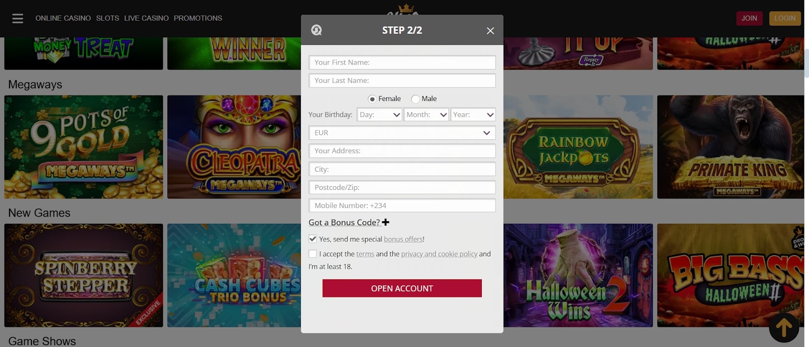Open the Winner game thumbnail
Viewport: 809px width, 347px height.
pyautogui.click(x=234, y=54)
